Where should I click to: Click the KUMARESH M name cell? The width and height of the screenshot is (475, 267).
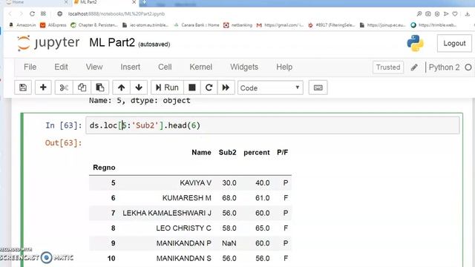(187, 198)
